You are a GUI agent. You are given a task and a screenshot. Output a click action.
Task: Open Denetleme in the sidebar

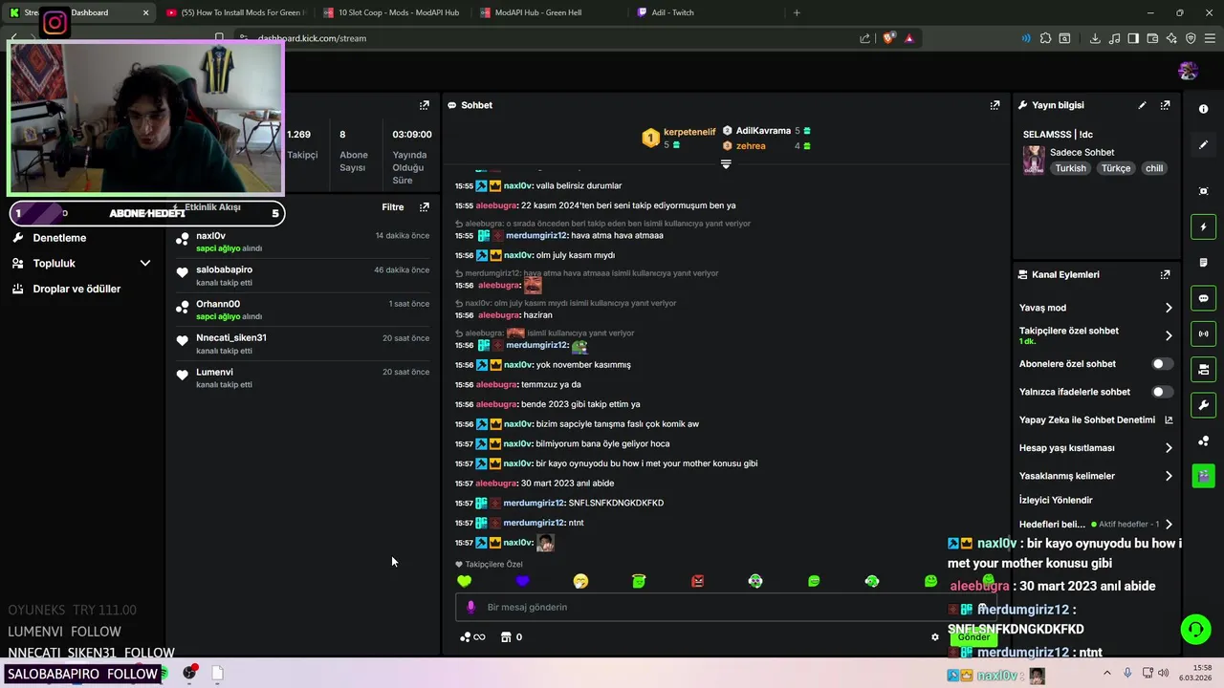click(x=59, y=238)
